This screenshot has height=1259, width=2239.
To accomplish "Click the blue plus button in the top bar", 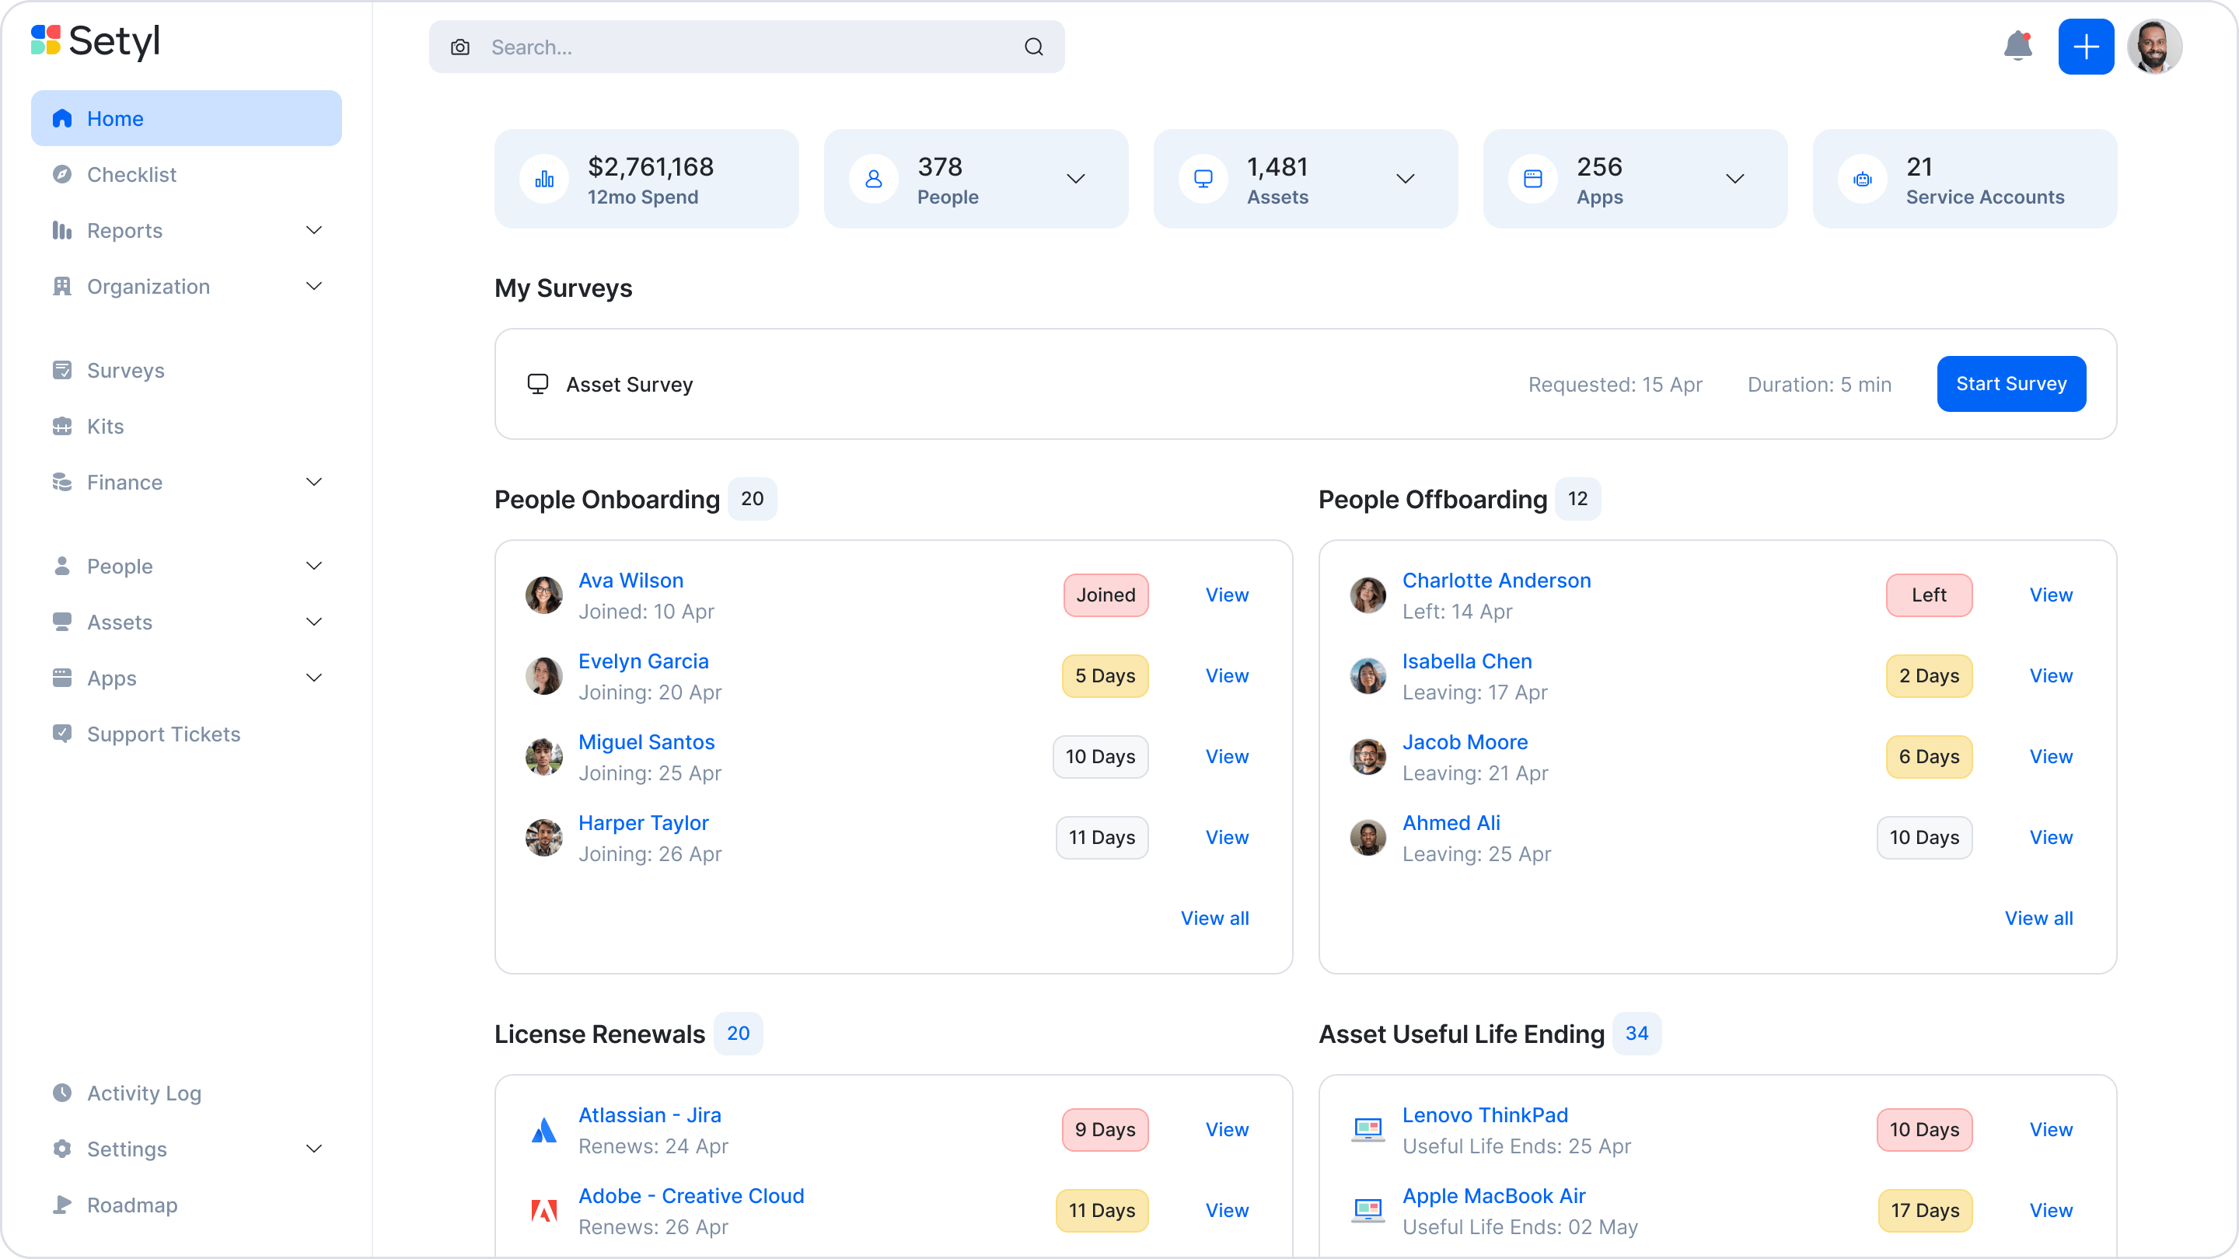I will click(2086, 46).
